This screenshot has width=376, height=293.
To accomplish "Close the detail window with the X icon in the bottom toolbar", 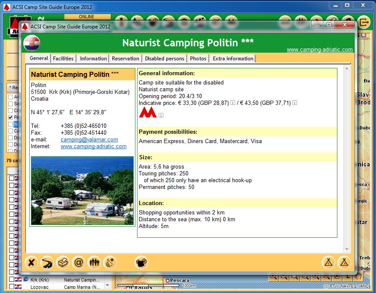I will 31,262.
